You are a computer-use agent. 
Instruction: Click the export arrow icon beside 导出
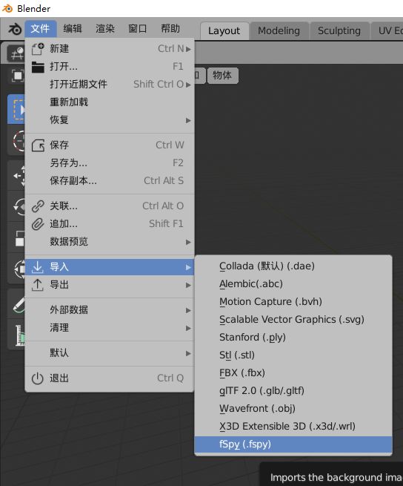coord(38,285)
